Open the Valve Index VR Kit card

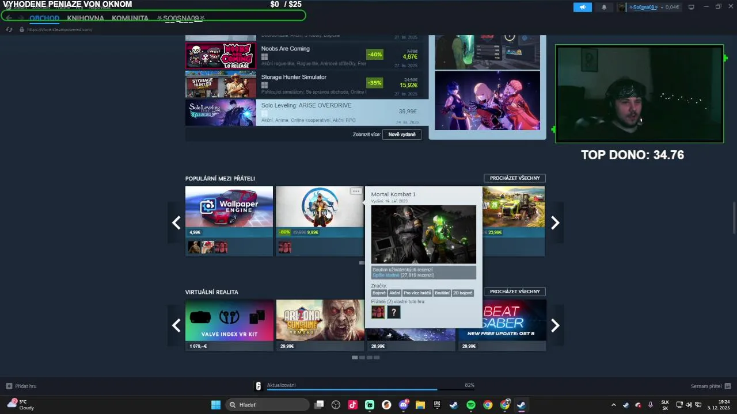coord(229,325)
